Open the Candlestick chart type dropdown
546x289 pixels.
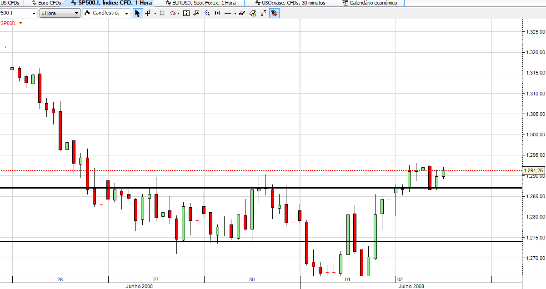coord(107,13)
